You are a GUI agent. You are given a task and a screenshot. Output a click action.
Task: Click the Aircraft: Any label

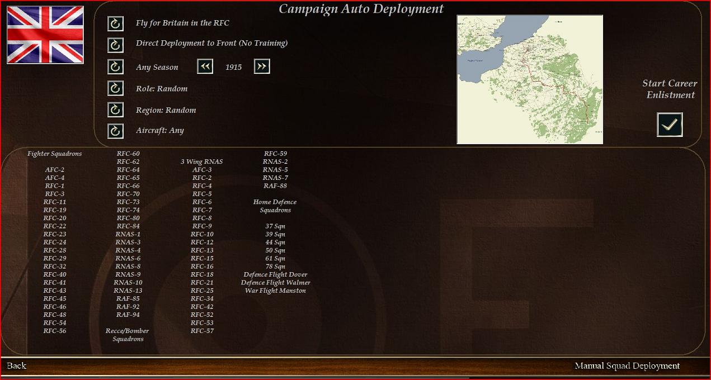[160, 131]
